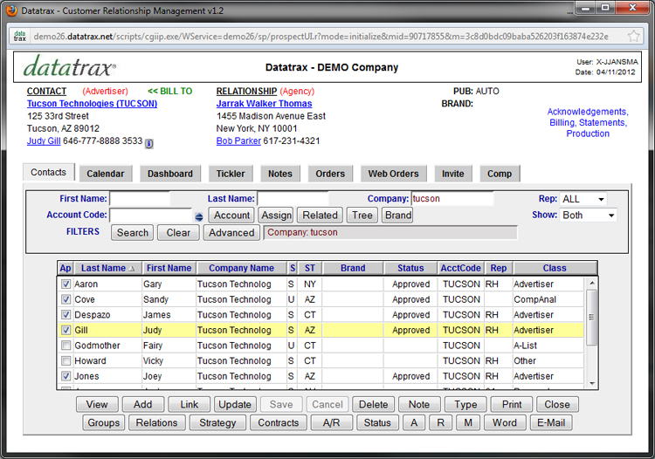
Task: Click the Clear filters button
Action: [x=178, y=232]
